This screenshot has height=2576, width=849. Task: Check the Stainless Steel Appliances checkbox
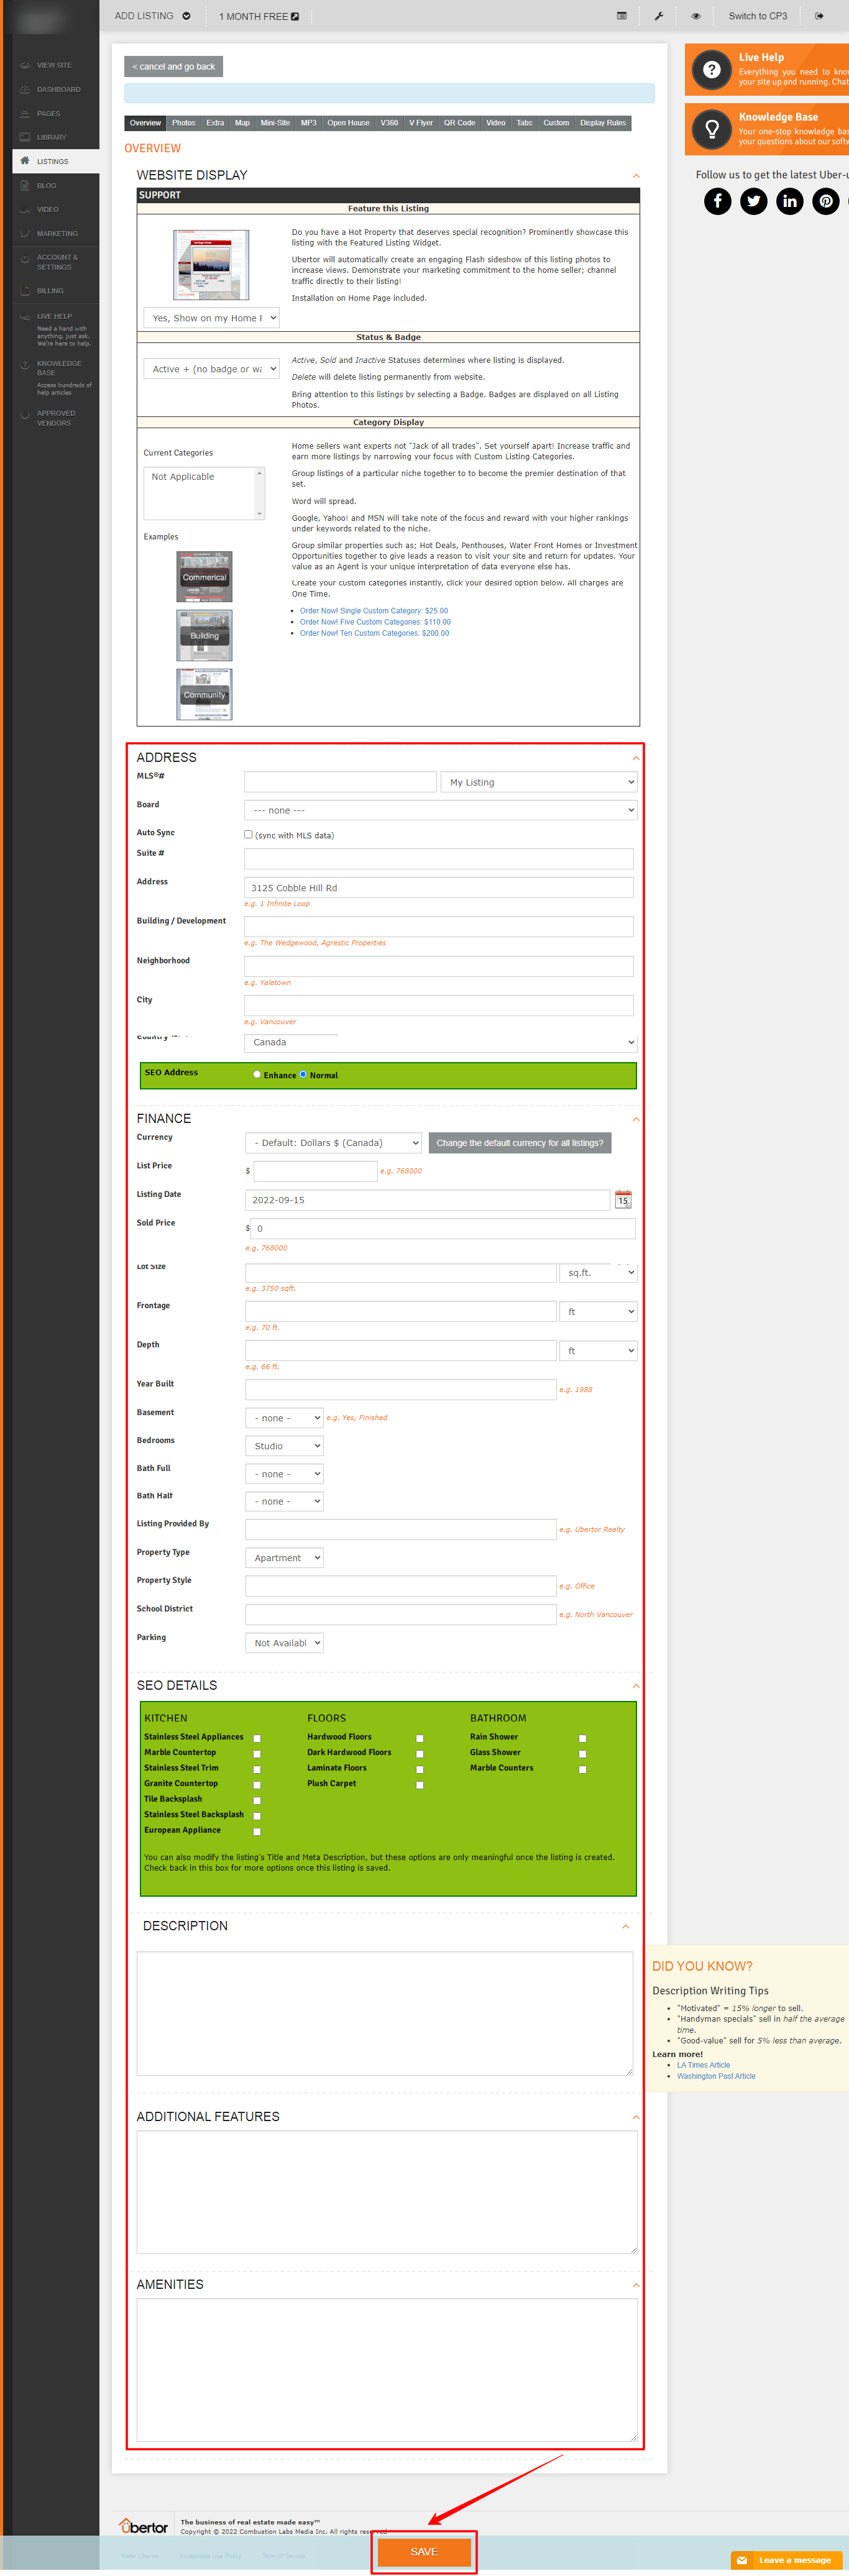click(257, 1738)
